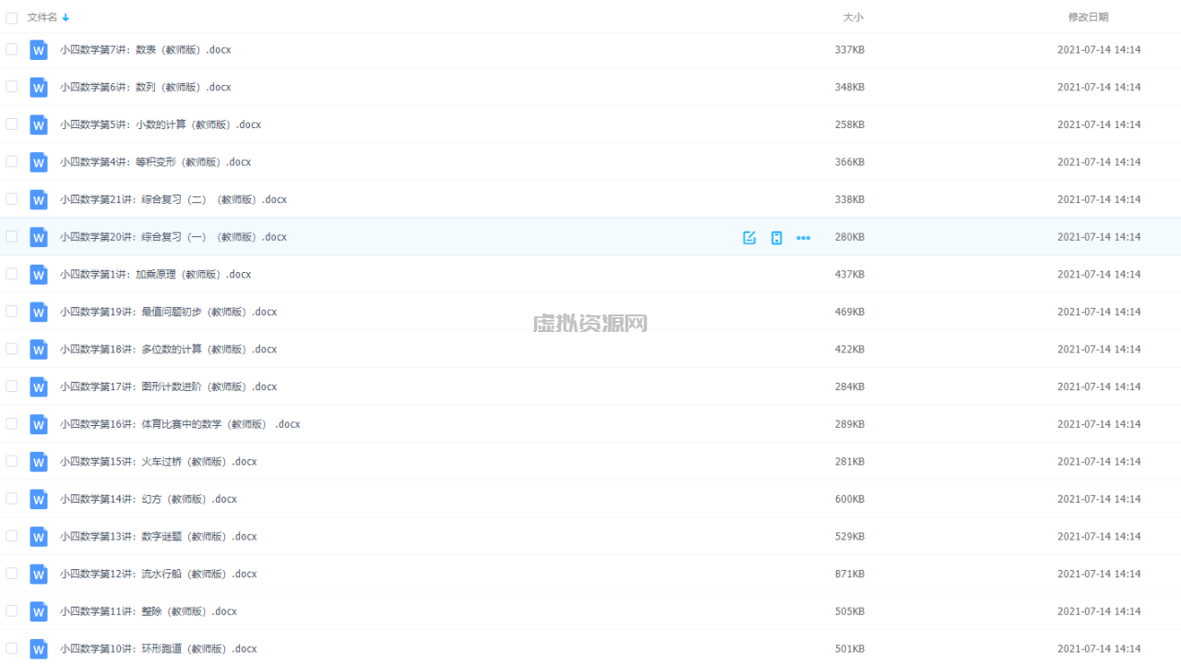Check the box for 第14讲 幻方 file

click(x=12, y=498)
